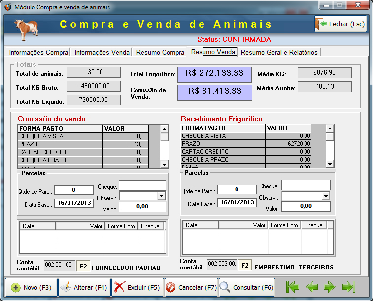The height and width of the screenshot is (301, 373).
Task: Go to the next record with the green right arrow
Action: click(330, 287)
